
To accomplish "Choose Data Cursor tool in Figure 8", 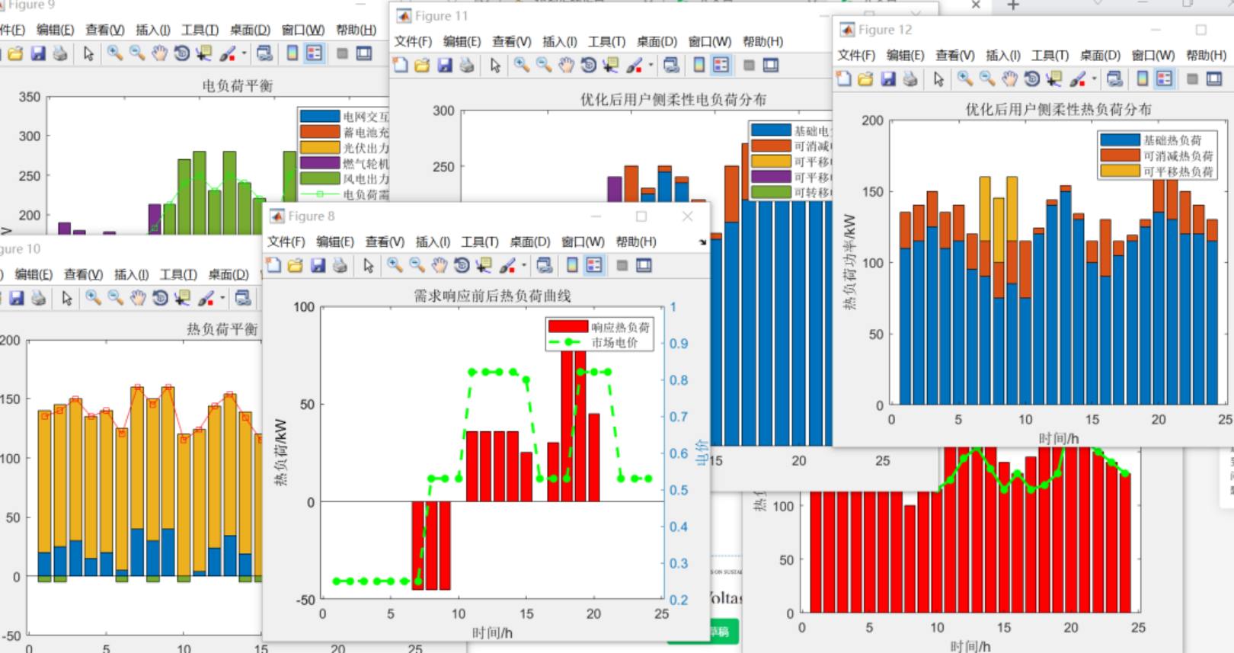I will coord(484,265).
